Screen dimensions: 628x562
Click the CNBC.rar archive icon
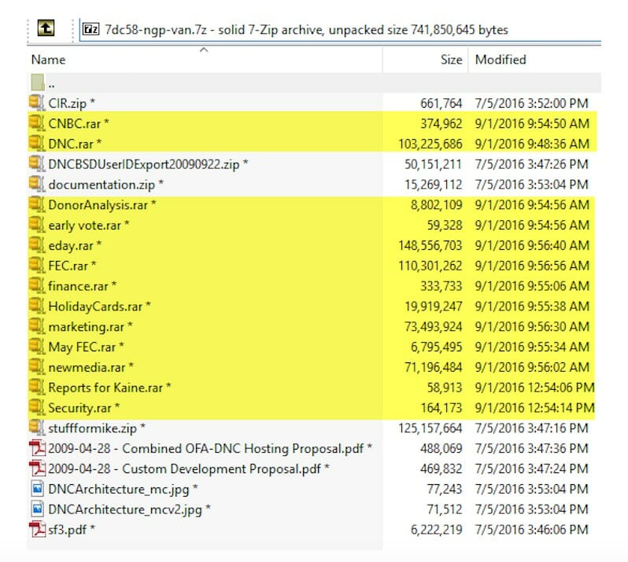tap(37, 123)
